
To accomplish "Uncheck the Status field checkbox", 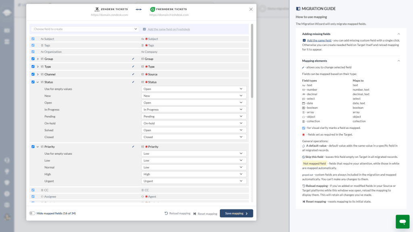I will pyautogui.click(x=33, y=82).
